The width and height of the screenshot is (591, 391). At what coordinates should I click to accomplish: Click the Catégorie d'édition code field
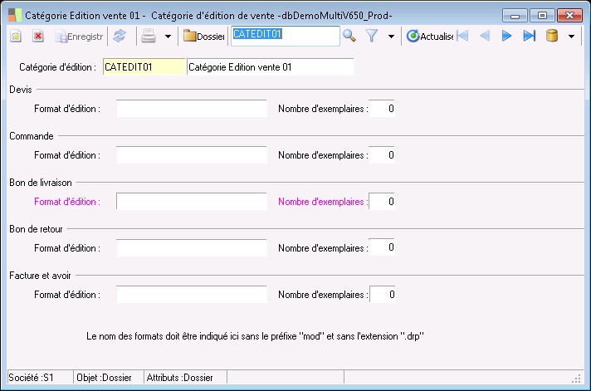coord(144,67)
